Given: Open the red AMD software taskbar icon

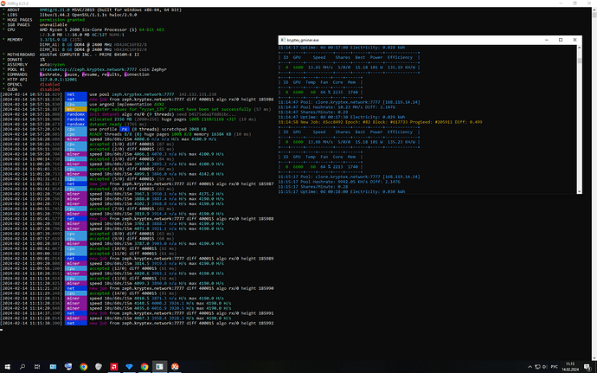Looking at the screenshot, I should 114,367.
